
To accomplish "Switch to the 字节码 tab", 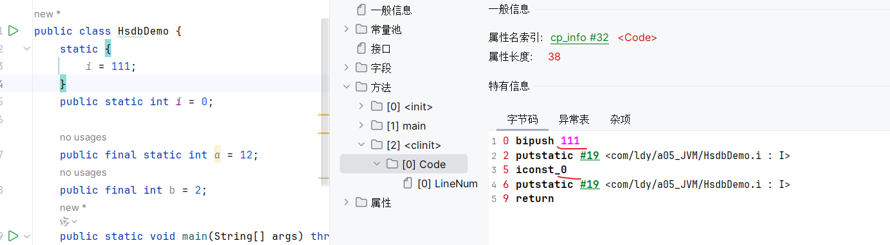I will coord(522,119).
